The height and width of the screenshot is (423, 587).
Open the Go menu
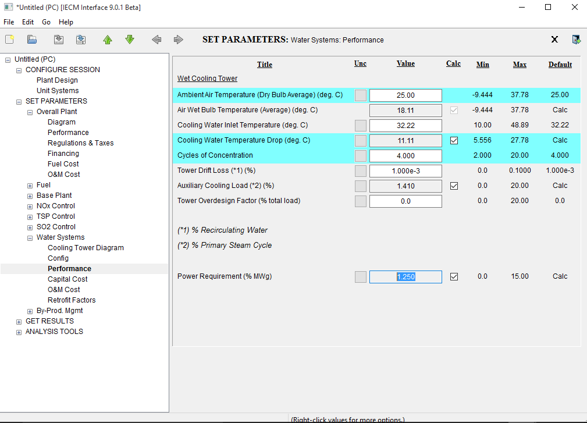coord(46,22)
